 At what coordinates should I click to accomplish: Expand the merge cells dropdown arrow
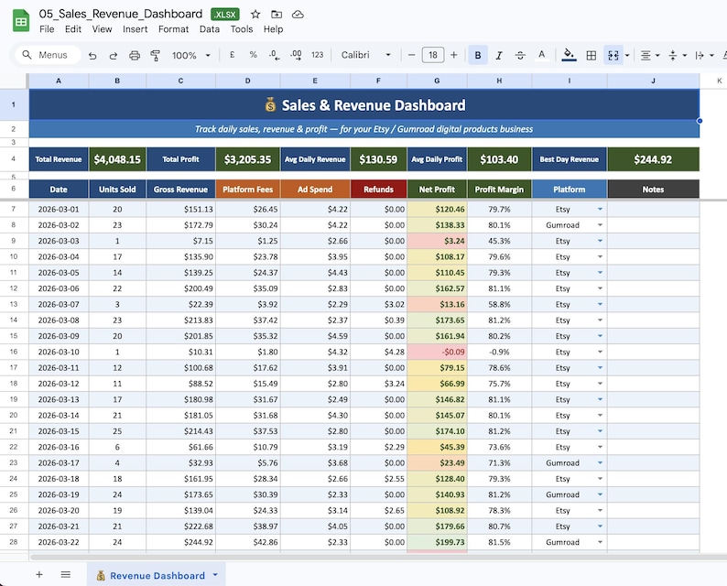627,56
